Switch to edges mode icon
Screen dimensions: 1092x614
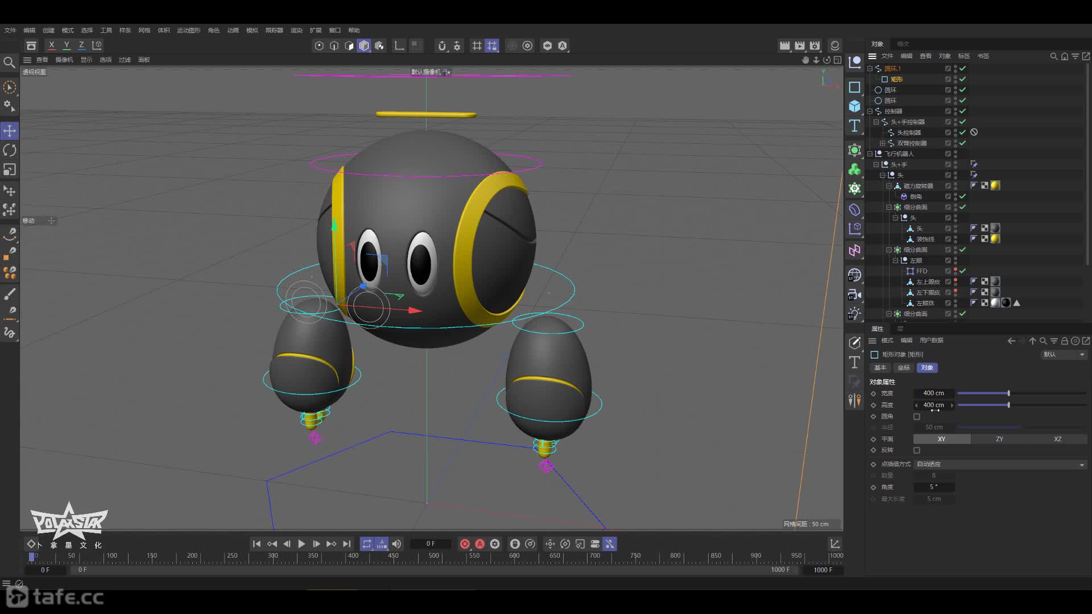point(334,45)
